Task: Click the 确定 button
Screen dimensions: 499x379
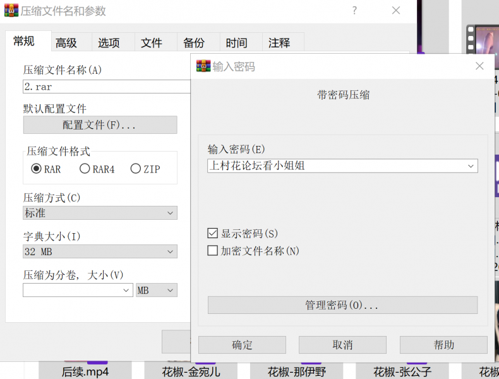Action: (242, 345)
